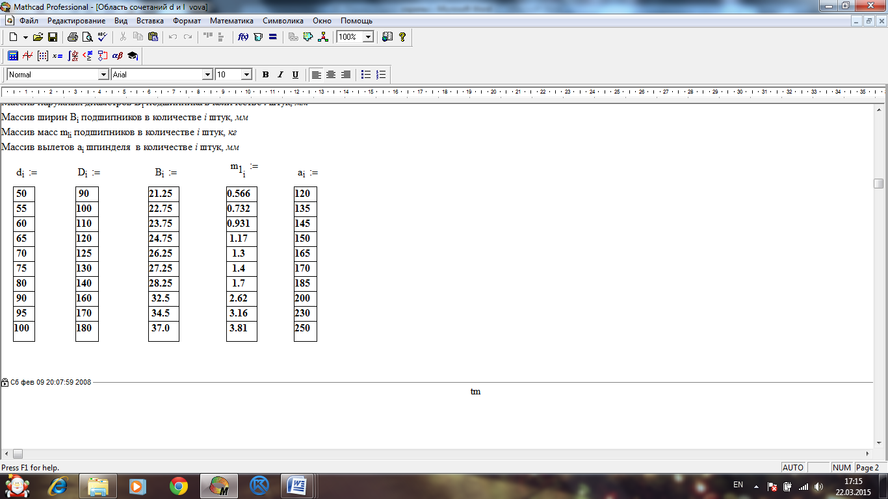888x499 pixels.
Task: Open the Математика menu
Action: (231, 20)
